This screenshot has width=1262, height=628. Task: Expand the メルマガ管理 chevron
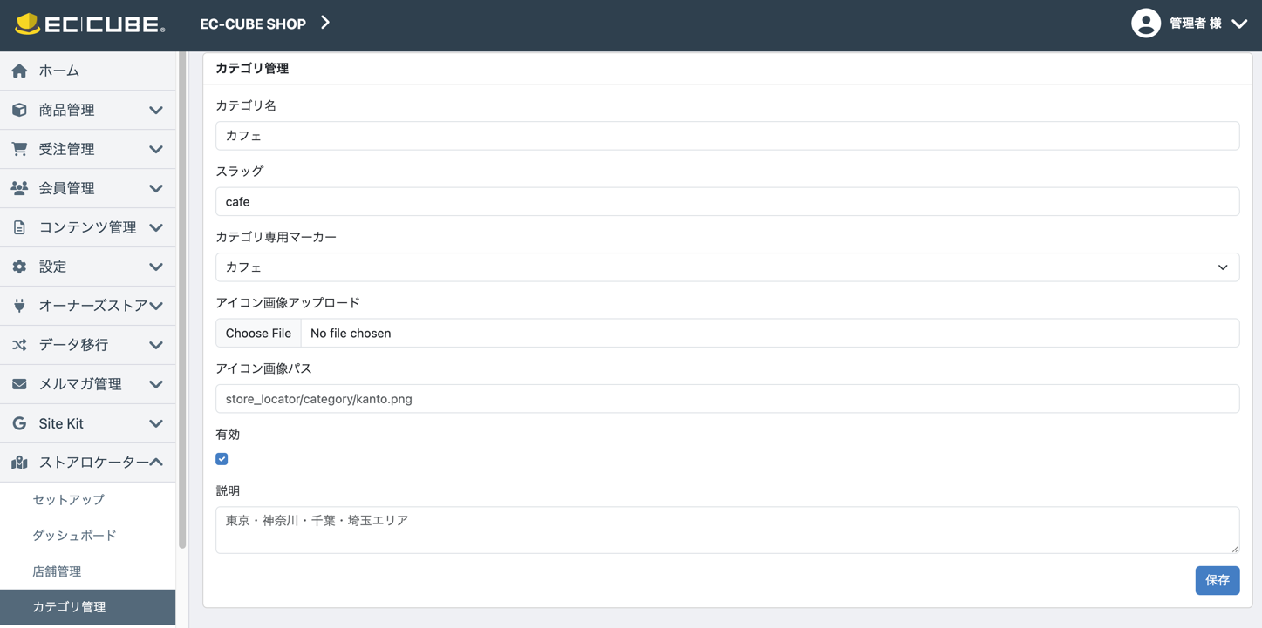click(x=156, y=385)
